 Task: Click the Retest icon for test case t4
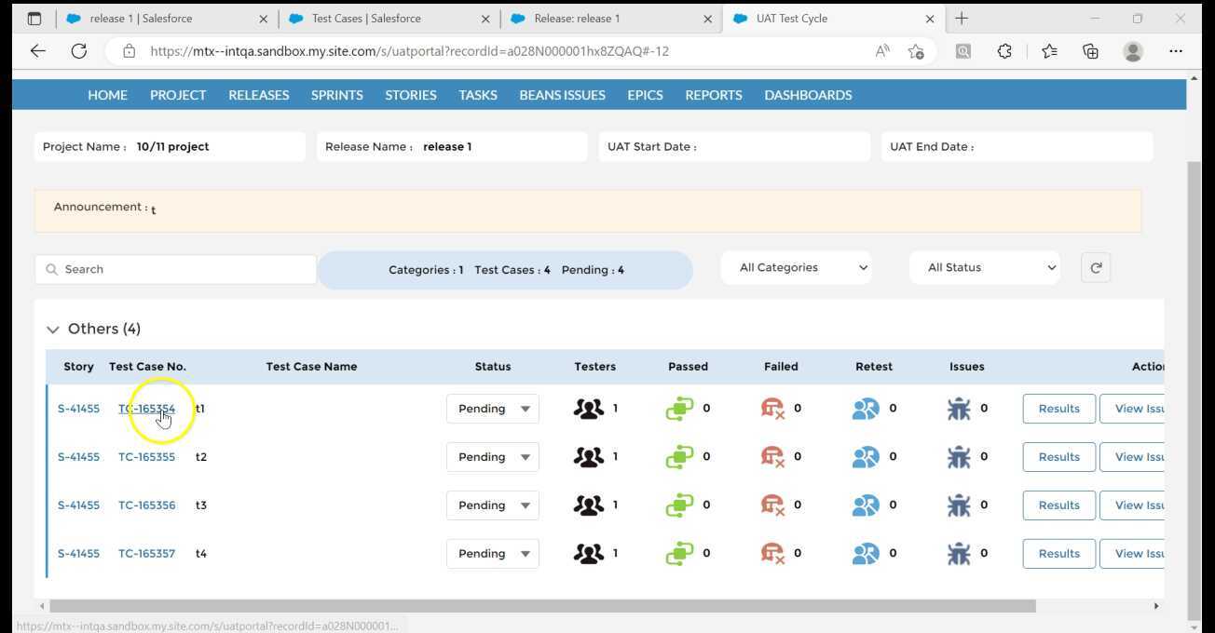tap(867, 553)
